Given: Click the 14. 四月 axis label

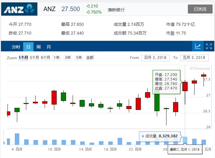Looking at the screenshot, I should [85, 149].
